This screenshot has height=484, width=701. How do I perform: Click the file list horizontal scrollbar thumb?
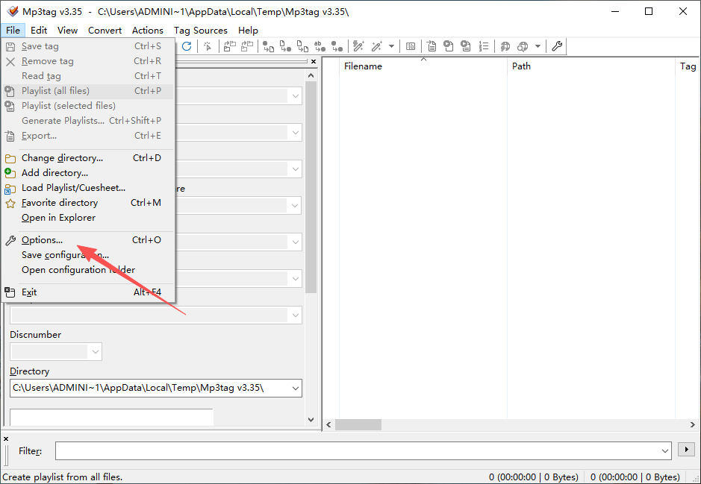[358, 424]
